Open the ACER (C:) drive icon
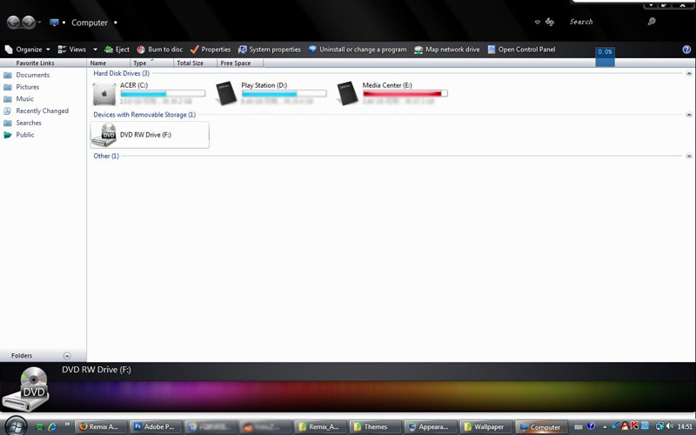This screenshot has width=696, height=435. coord(104,94)
